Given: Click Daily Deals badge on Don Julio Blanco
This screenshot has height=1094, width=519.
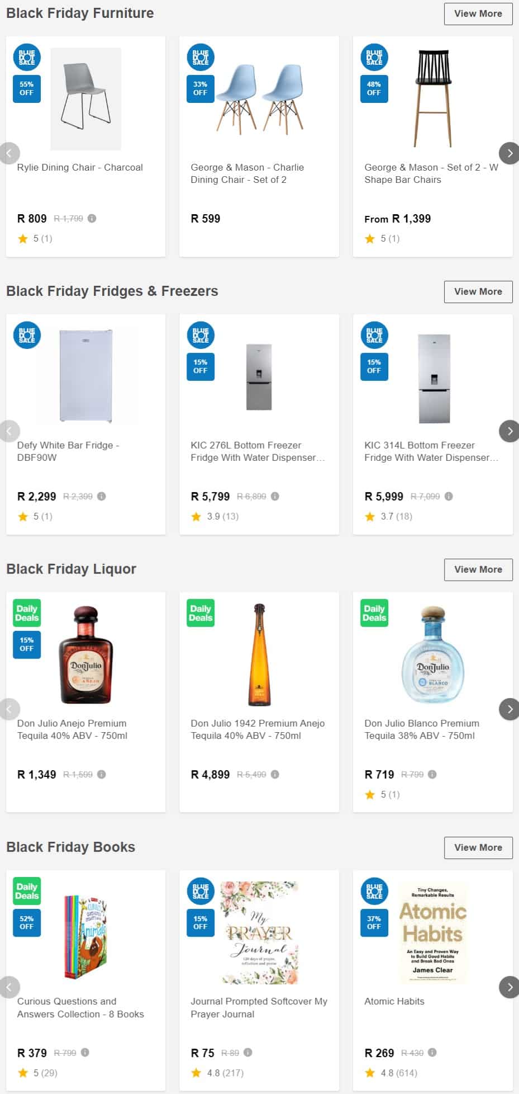Looking at the screenshot, I should (x=374, y=613).
